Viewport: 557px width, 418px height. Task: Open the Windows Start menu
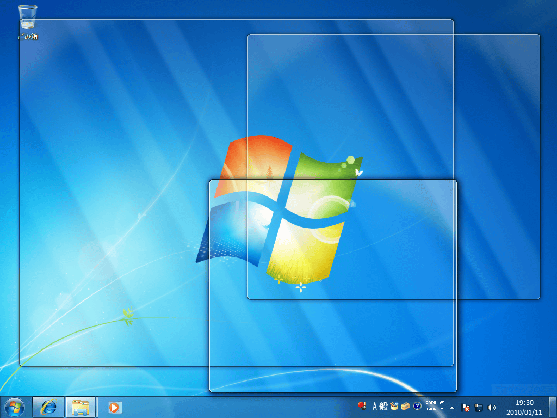(x=15, y=407)
